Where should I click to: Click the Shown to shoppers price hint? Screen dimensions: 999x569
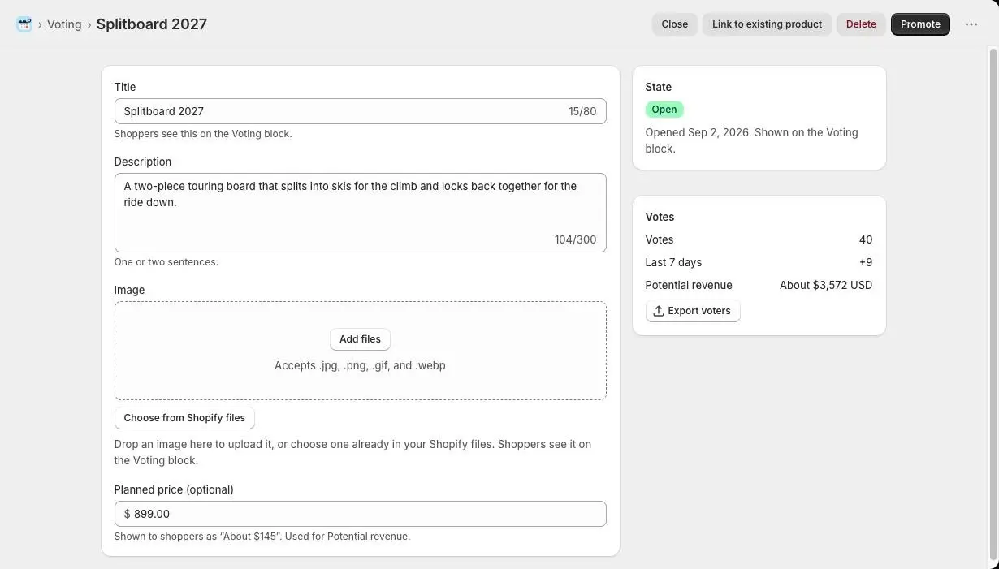[262, 537]
